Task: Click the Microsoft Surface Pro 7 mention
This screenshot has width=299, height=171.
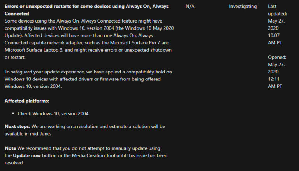Action: pyautogui.click(x=135, y=43)
